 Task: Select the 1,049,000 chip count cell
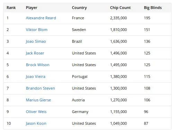tap(119, 123)
